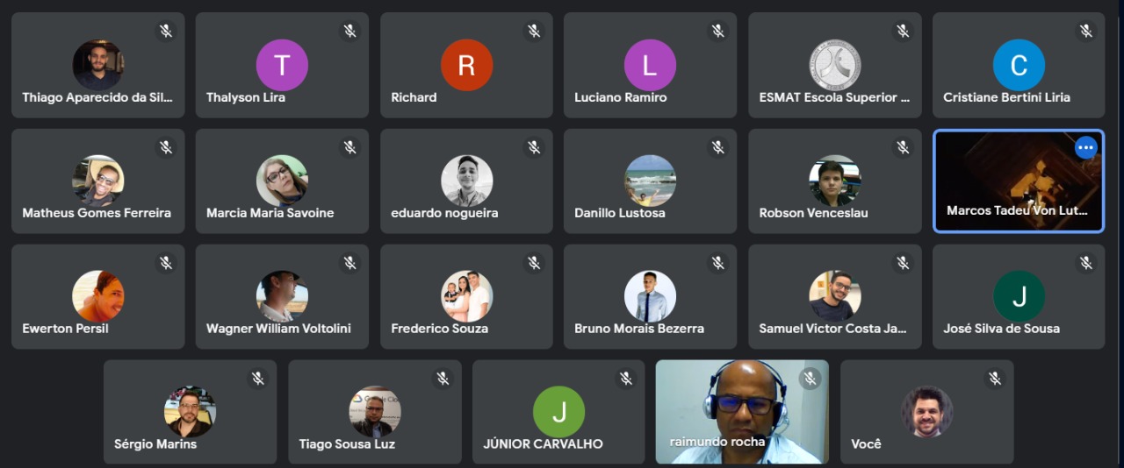
Task: Click Bruno Morais Bezerra's avatar photo
Action: 650,296
